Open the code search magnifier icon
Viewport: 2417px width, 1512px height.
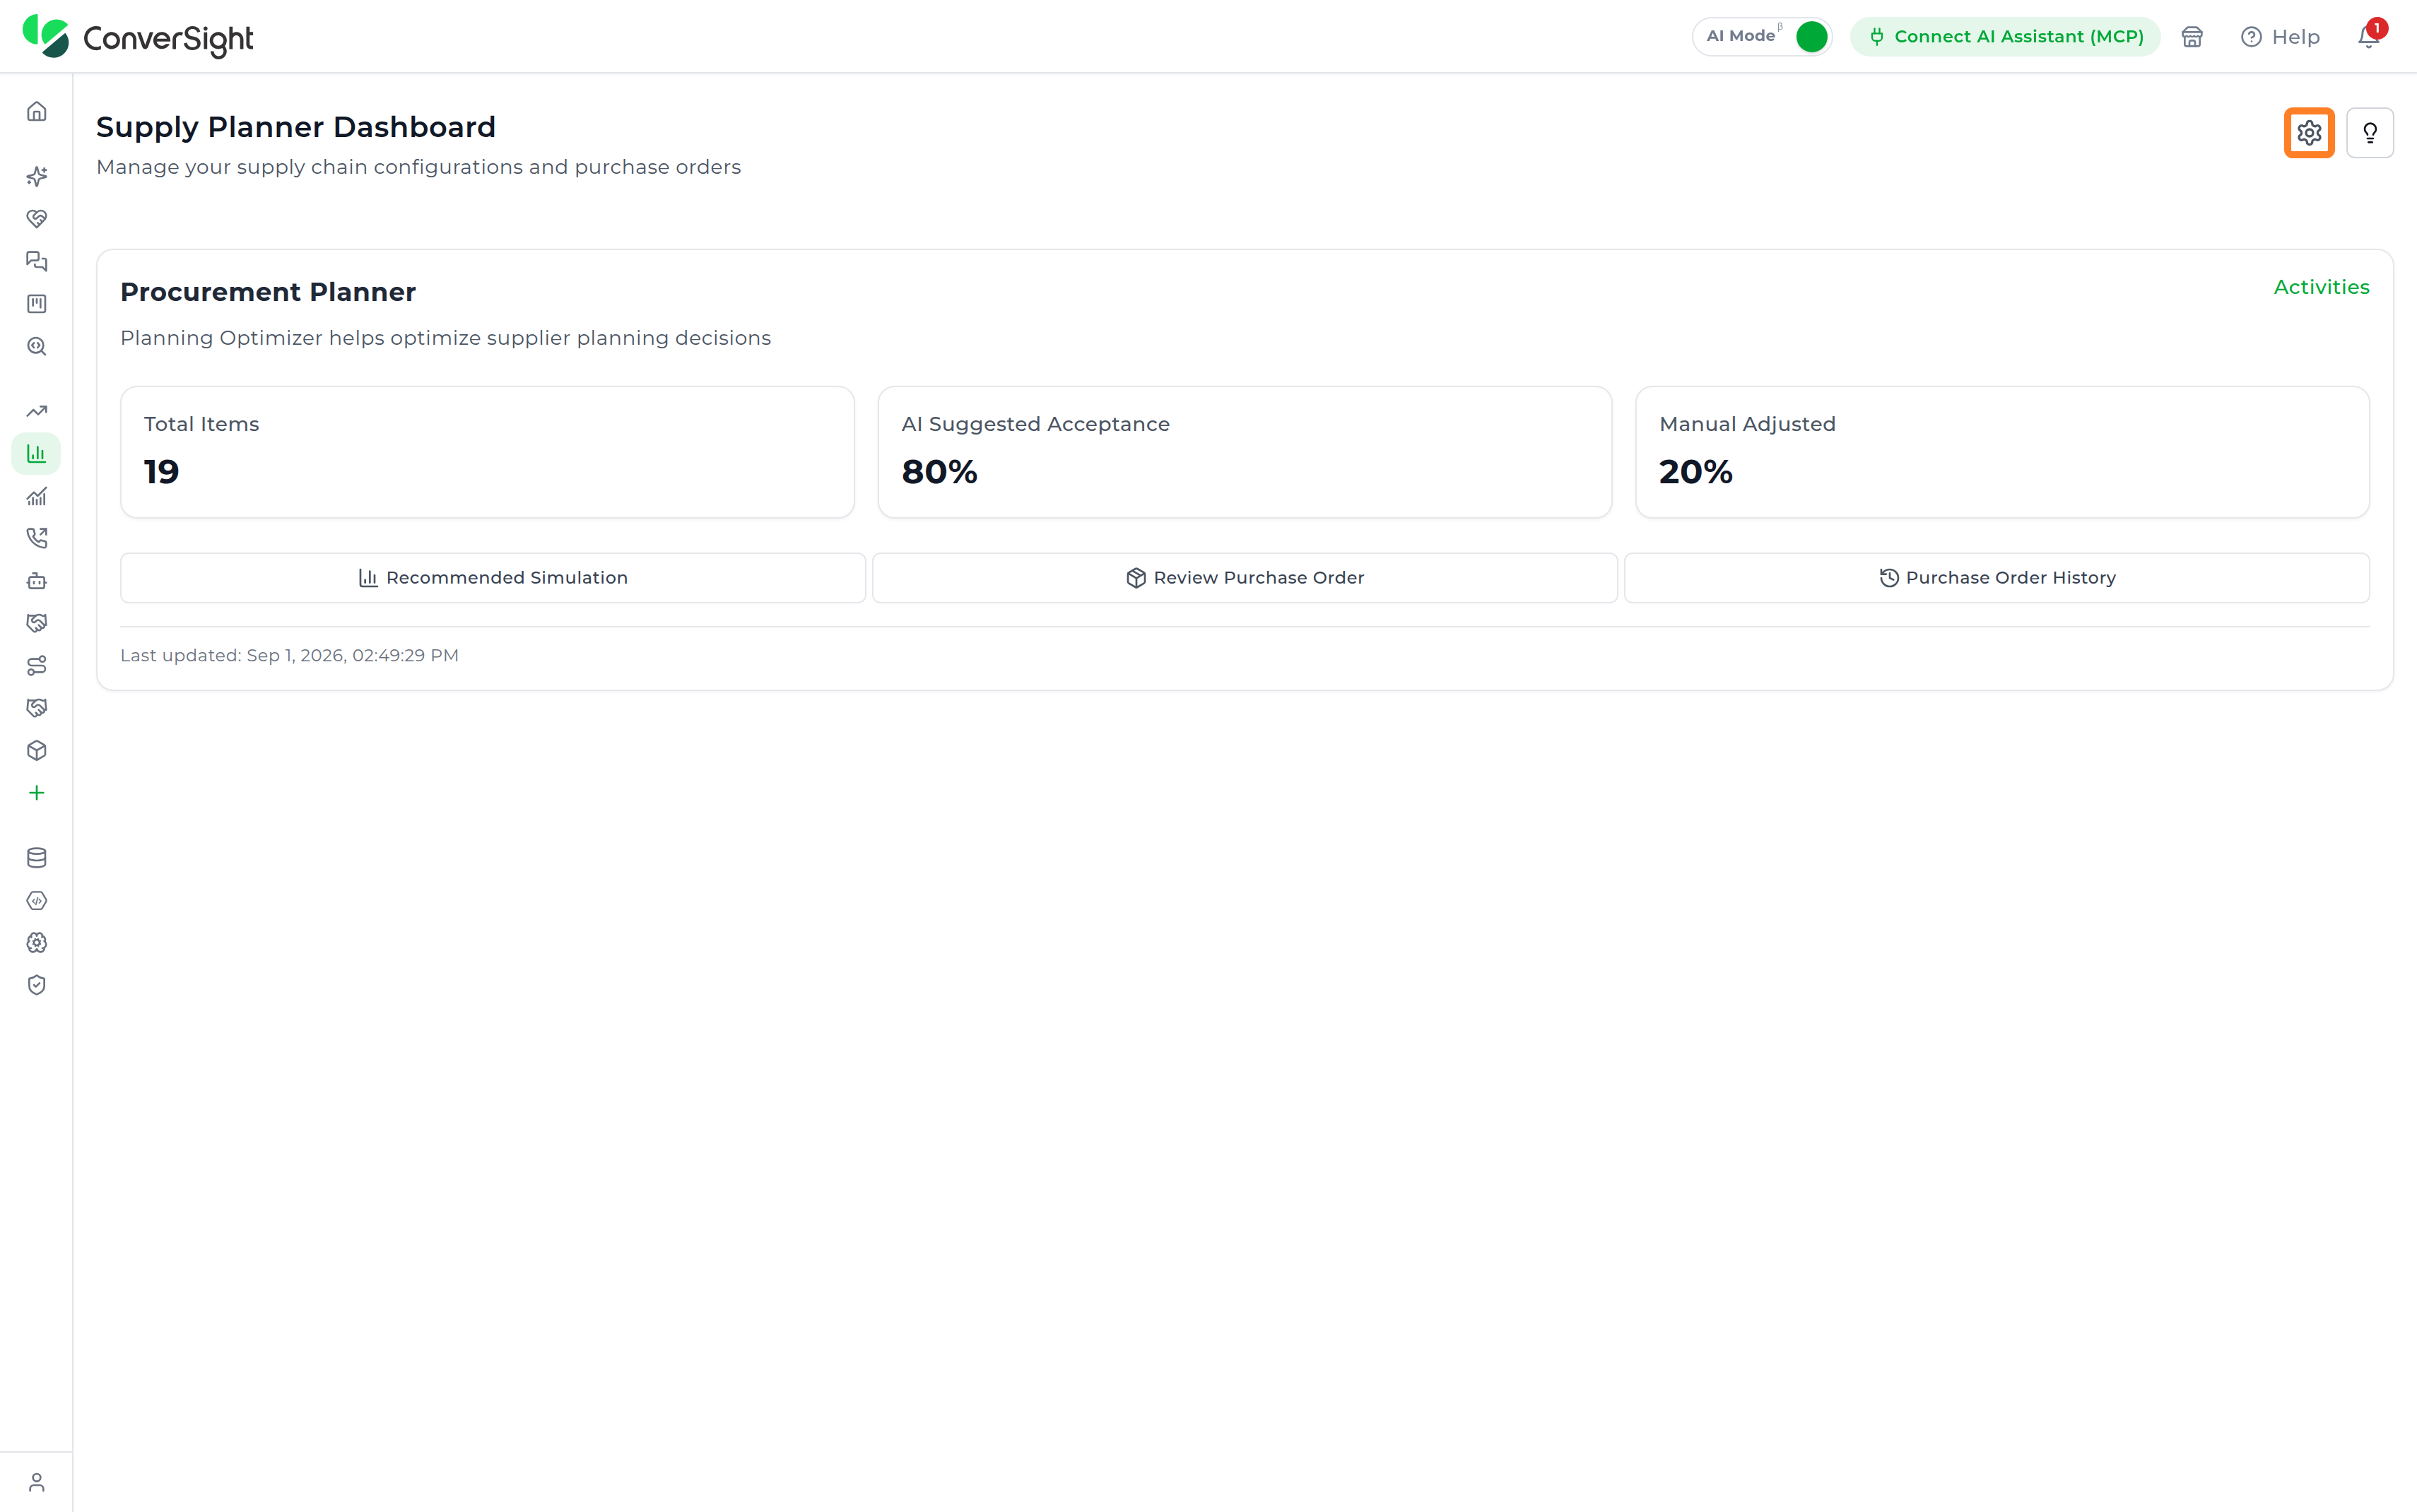coord(37,346)
